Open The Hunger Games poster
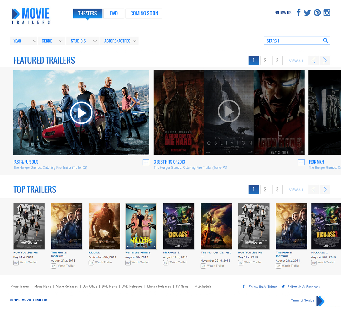Viewport: 341px width, 314px height. point(216,226)
